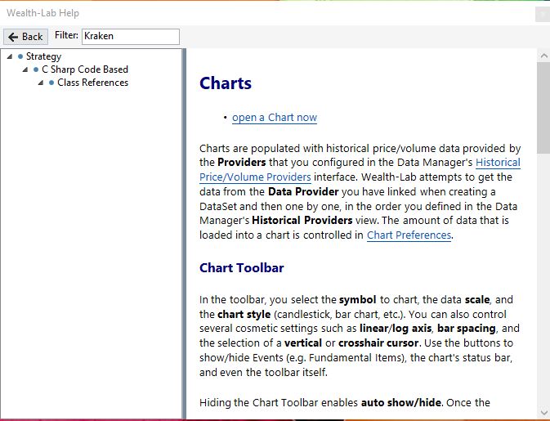Collapse the C Sharp Code Based node arrow
550x421 pixels.
click(25, 70)
